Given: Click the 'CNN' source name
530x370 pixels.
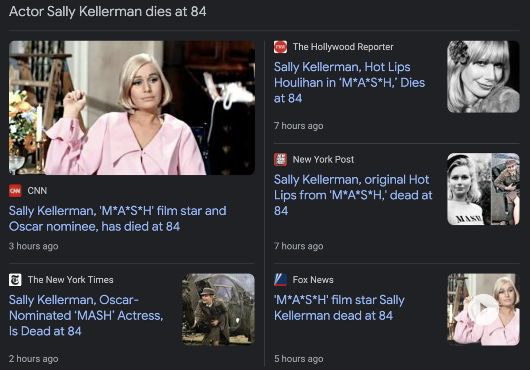Looking at the screenshot, I should click(37, 191).
